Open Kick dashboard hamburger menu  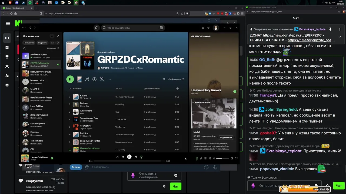click(8, 23)
